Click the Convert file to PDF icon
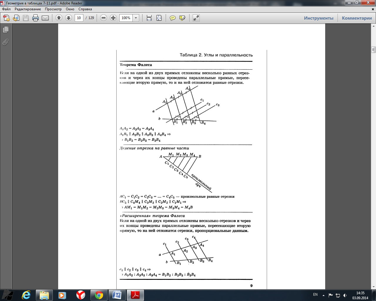Viewport: 376px width, 301px height. [16, 18]
